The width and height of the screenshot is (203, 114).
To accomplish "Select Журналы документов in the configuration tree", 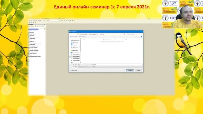I will tap(34, 37).
